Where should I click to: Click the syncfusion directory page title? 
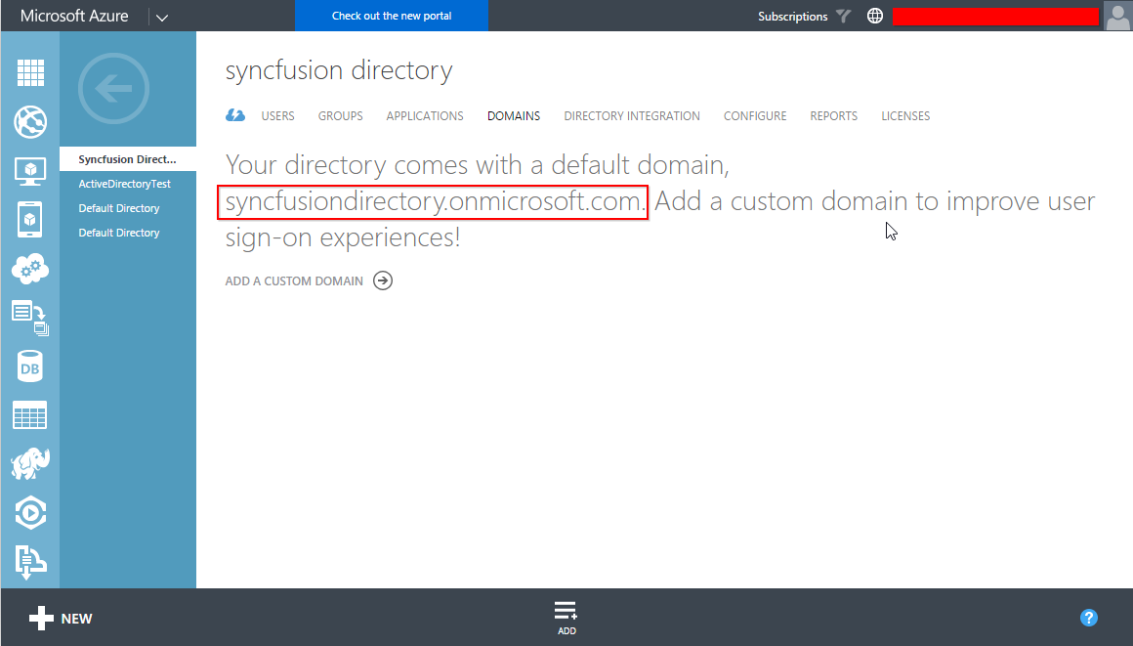pos(339,70)
